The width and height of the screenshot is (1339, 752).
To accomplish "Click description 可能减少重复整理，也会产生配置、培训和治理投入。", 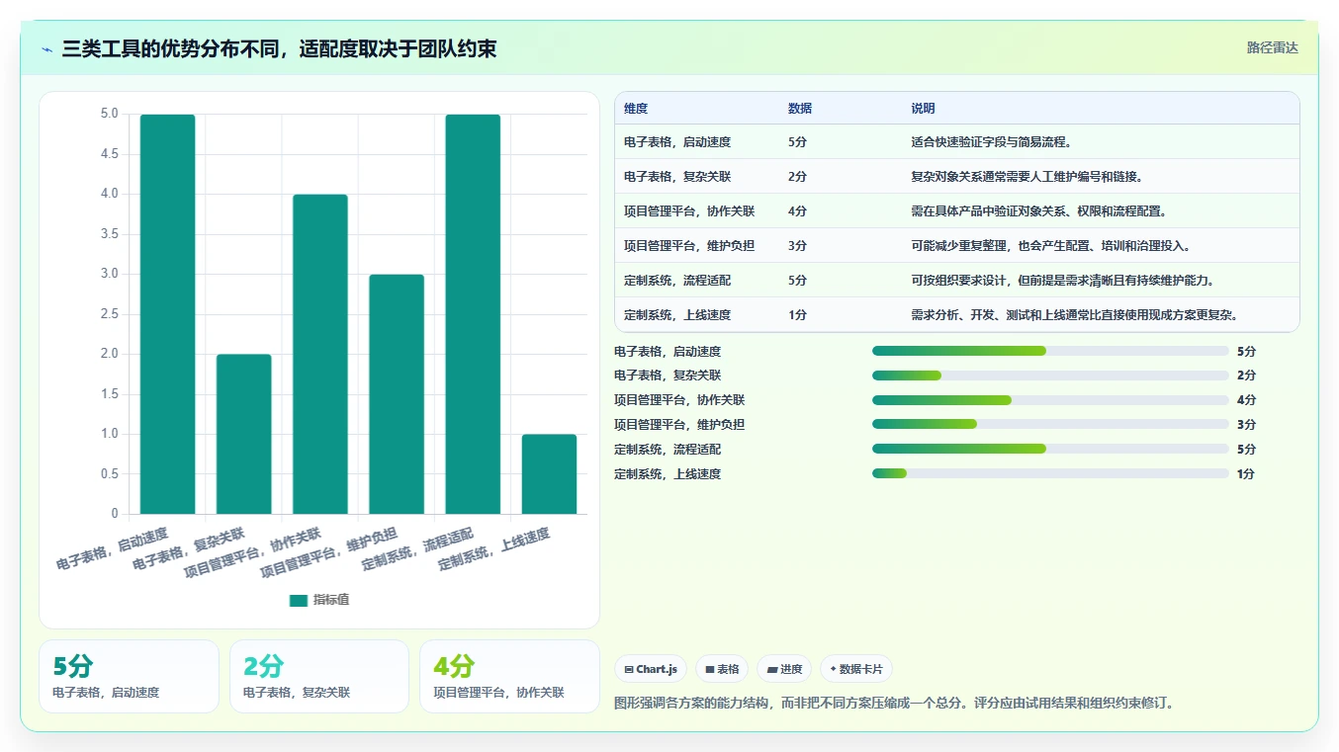I will pyautogui.click(x=1050, y=246).
